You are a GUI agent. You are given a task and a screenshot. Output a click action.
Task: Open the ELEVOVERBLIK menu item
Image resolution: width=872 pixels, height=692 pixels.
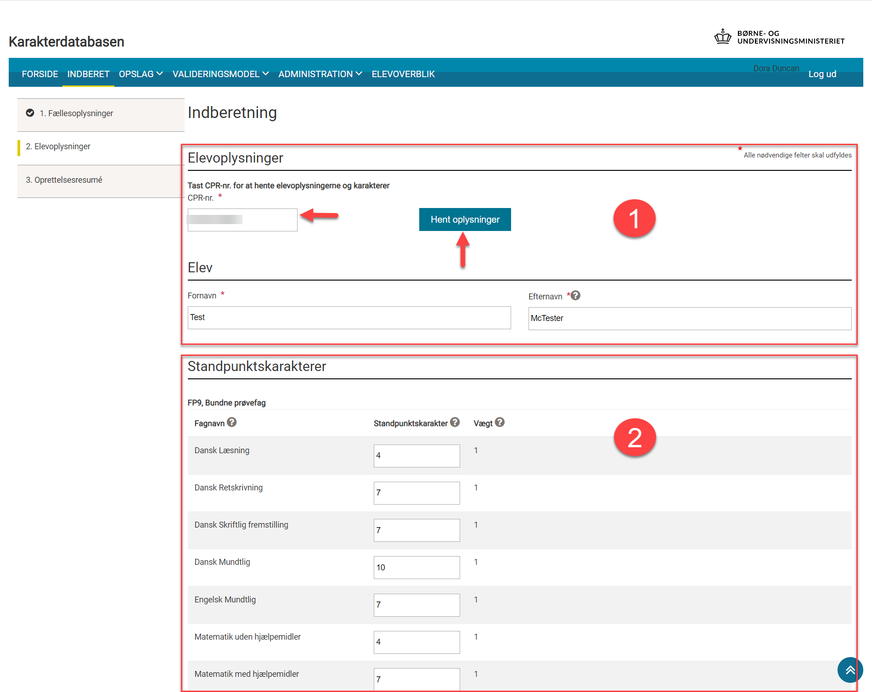pos(403,74)
